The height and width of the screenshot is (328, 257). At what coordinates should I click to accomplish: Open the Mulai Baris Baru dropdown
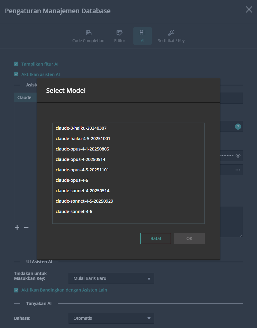(x=111, y=278)
